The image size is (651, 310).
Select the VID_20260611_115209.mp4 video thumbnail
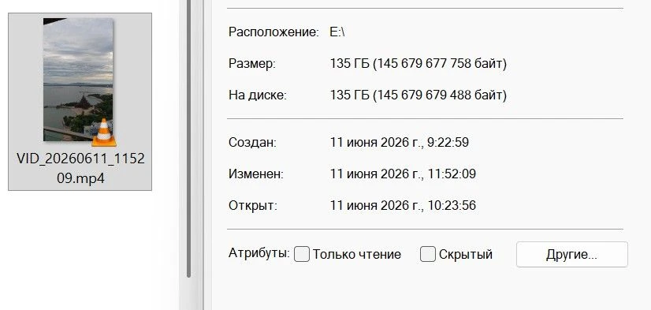click(x=78, y=80)
